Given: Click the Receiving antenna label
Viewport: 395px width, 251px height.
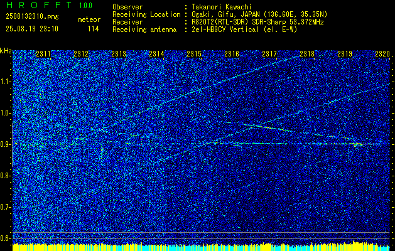Looking at the screenshot, I should (x=144, y=29).
